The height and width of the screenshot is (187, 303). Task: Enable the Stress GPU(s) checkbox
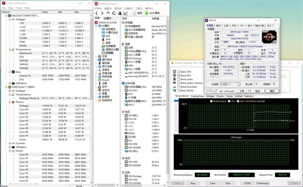179,90
